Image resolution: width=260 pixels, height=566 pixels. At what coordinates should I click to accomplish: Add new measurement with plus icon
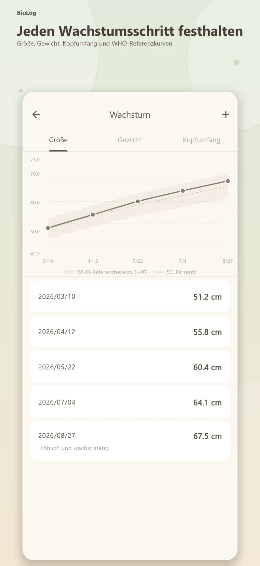(226, 115)
